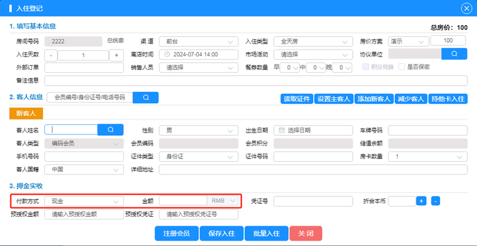Image resolution: width=477 pixels, height=246 pixels.
Task: Close the 入住登记 dialog via X icon
Action: [466, 8]
